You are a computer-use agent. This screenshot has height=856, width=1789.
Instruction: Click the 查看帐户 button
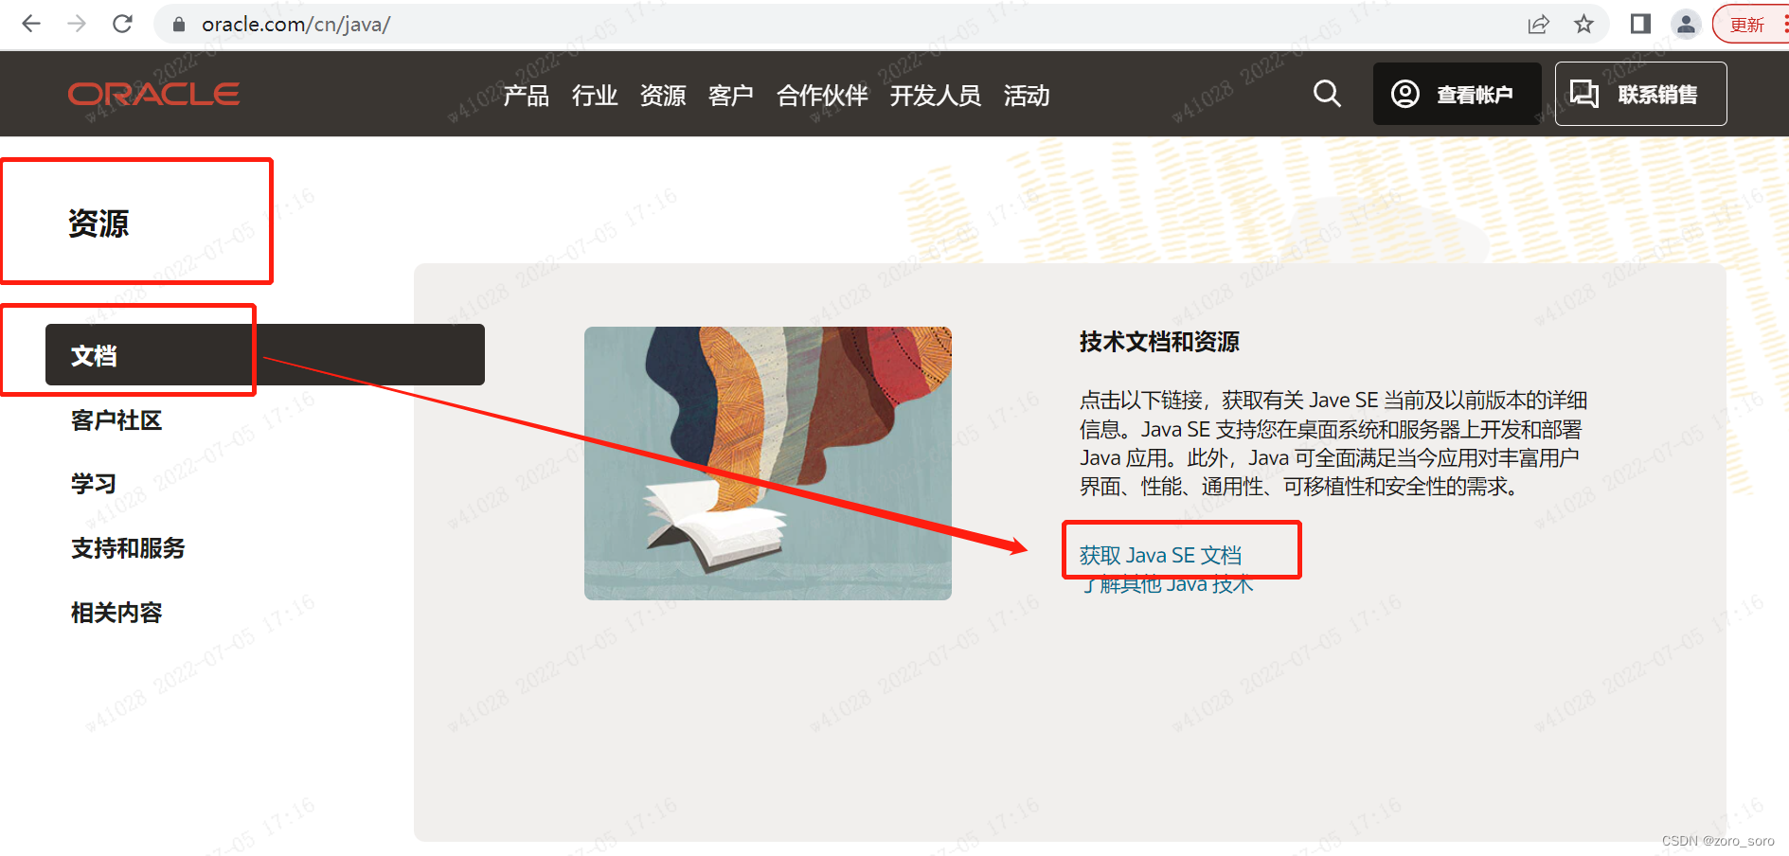(x=1457, y=94)
